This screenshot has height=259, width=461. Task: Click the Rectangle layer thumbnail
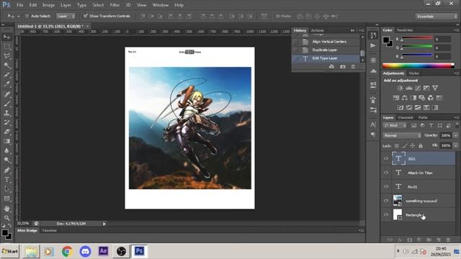[398, 214]
